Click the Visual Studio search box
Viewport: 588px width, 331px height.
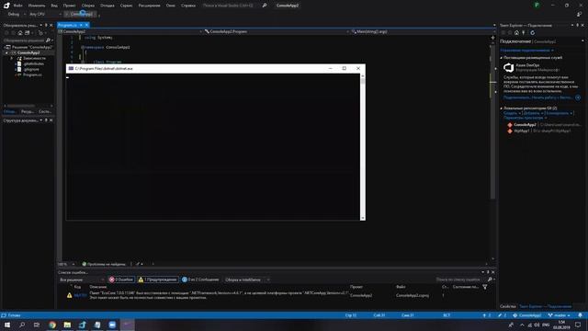231,6
